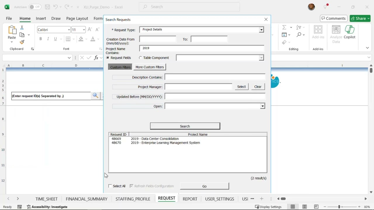Toggle Bold formatting
The width and height of the screenshot is (374, 210).
(x=41, y=39)
